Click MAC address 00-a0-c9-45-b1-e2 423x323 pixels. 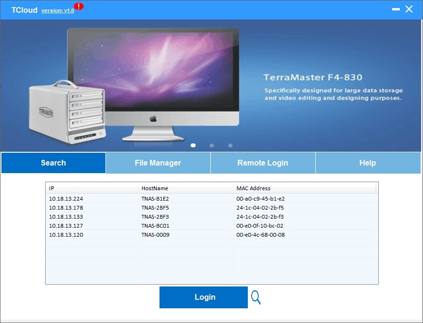pyautogui.click(x=261, y=199)
